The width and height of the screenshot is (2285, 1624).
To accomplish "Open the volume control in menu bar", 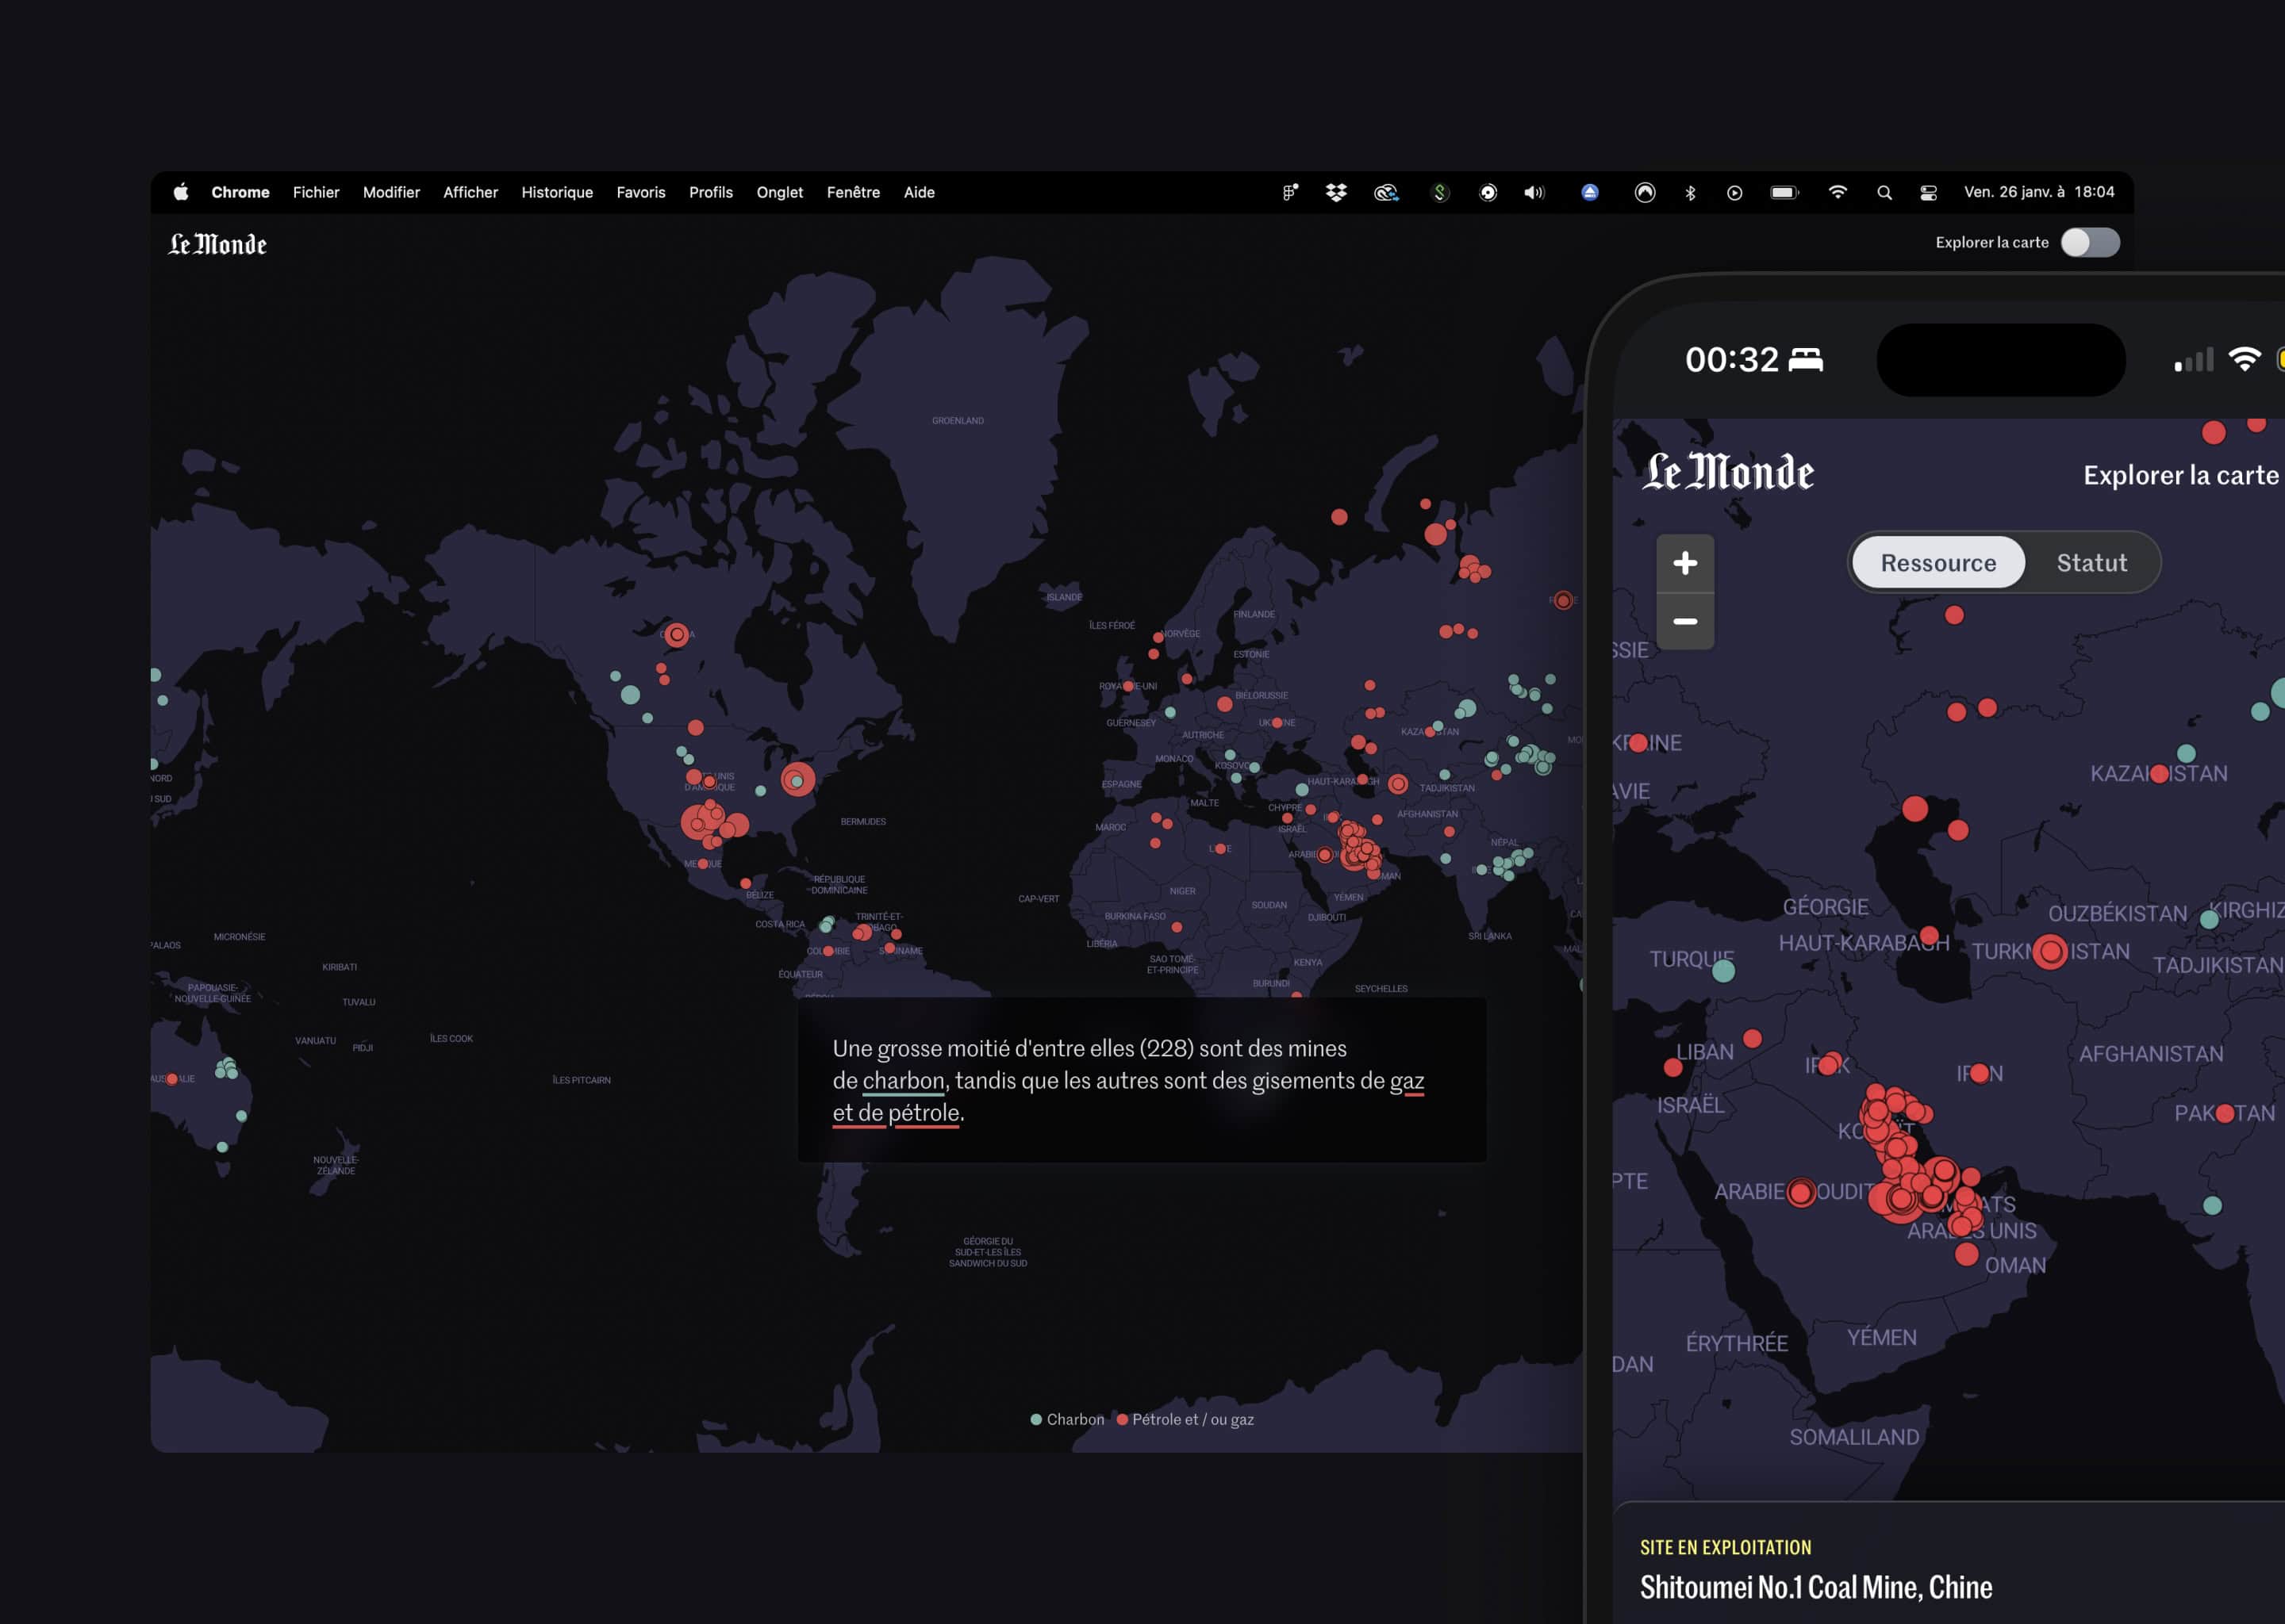I will tap(1534, 192).
